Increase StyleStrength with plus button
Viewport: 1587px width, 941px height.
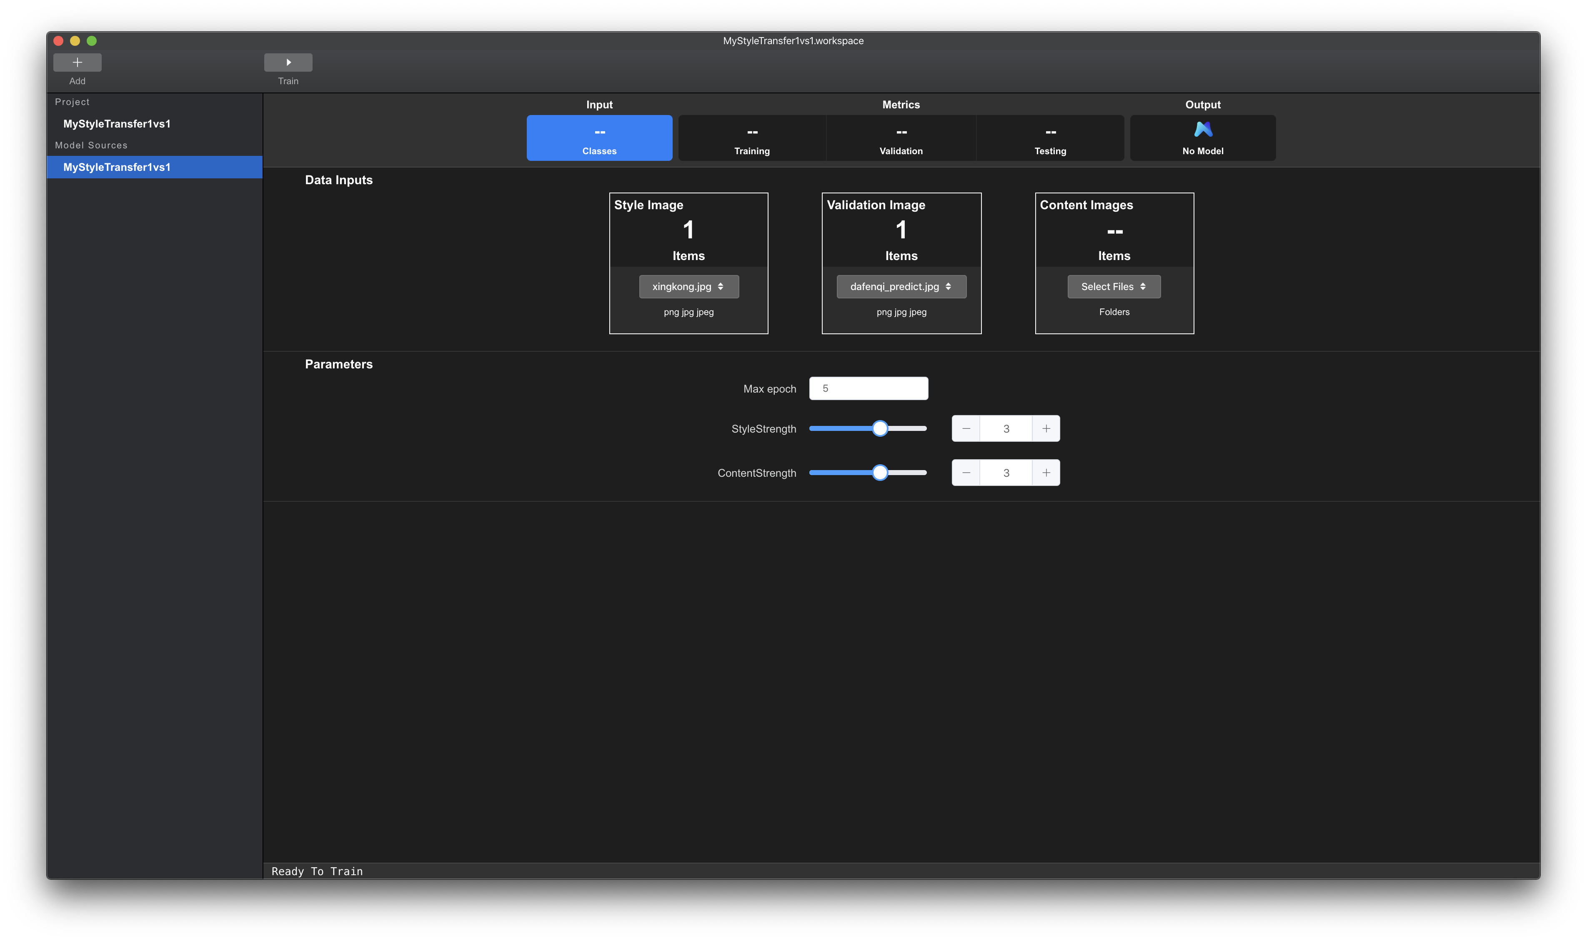[1046, 429]
